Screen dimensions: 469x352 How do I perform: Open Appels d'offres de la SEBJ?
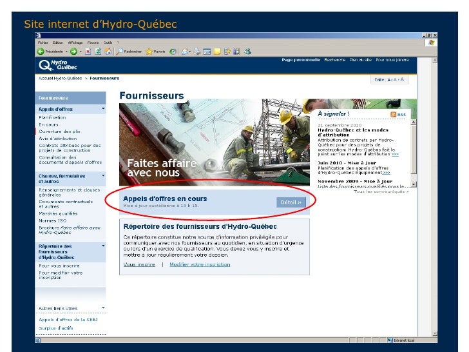click(x=68, y=320)
